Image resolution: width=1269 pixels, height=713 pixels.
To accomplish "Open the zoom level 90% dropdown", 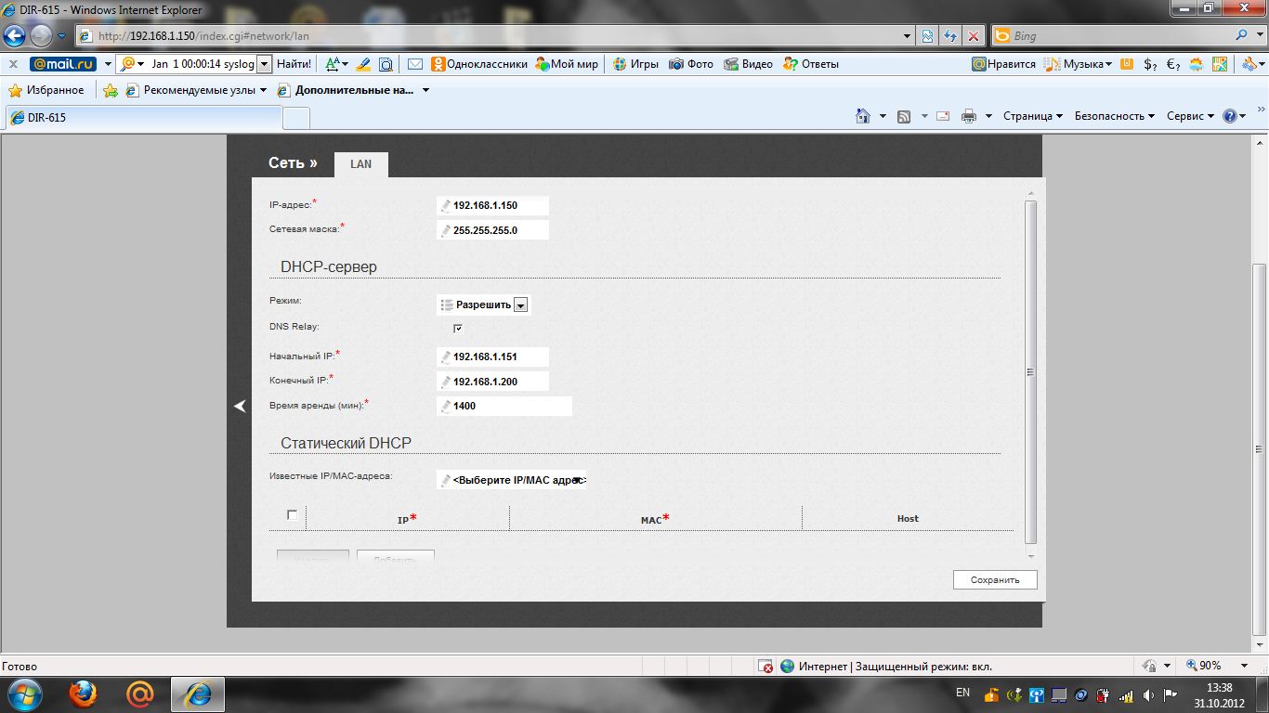I will tap(1244, 666).
